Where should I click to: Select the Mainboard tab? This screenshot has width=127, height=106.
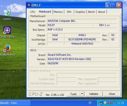tap(45, 12)
